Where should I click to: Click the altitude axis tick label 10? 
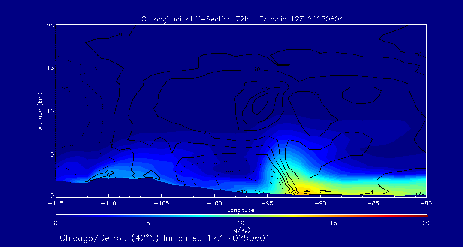tap(50, 111)
